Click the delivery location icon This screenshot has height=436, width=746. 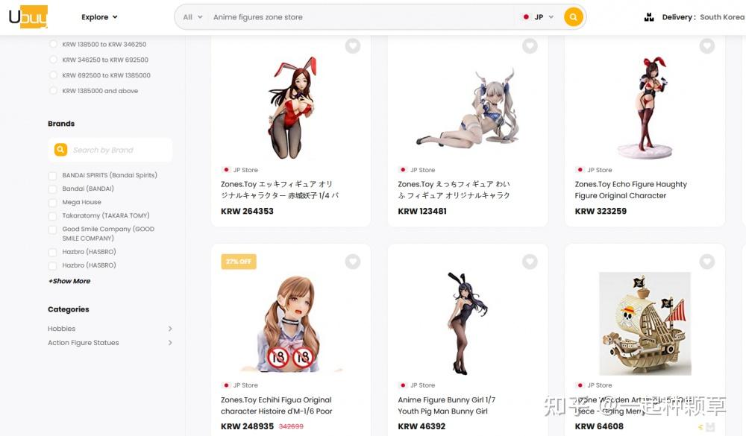click(x=649, y=17)
